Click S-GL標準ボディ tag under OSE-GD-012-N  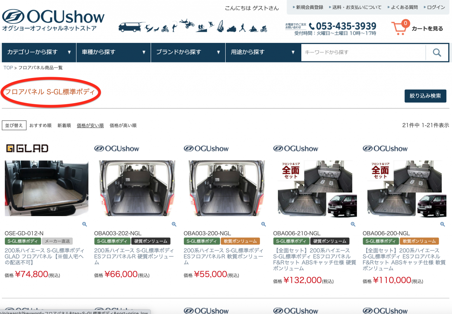(23, 241)
